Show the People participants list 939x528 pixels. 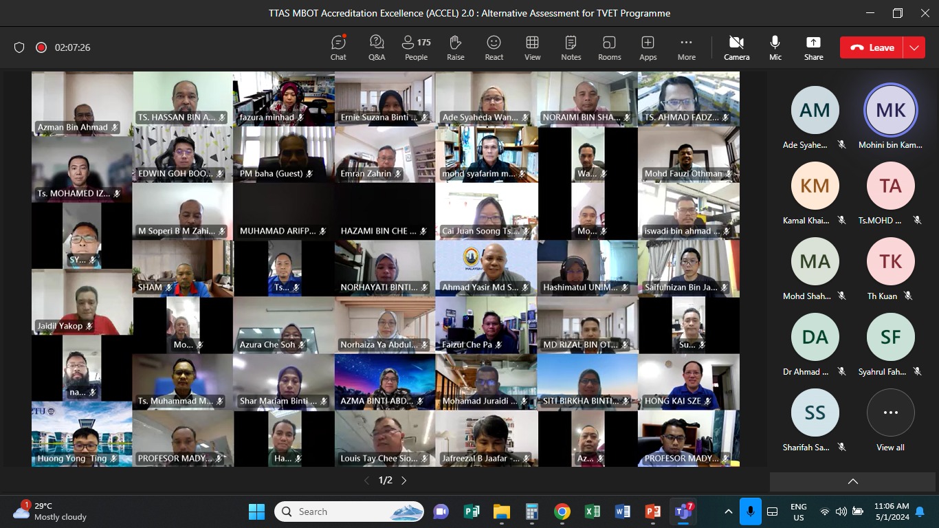click(x=416, y=47)
